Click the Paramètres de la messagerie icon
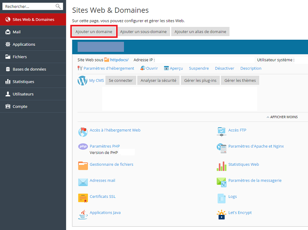The width and height of the screenshot is (308, 230). coord(222,182)
